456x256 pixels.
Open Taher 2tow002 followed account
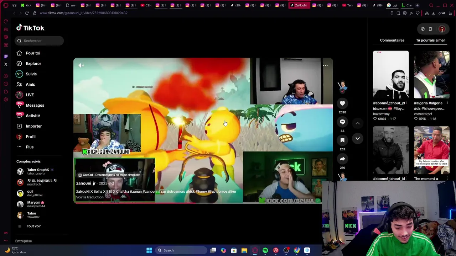[28, 215]
